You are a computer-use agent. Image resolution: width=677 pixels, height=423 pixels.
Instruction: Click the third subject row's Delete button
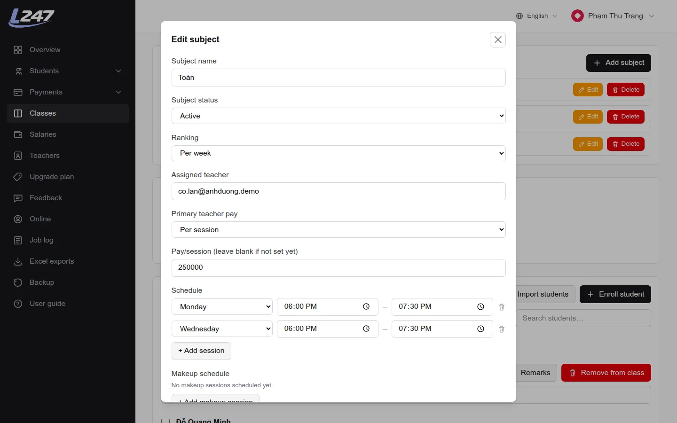[626, 144]
